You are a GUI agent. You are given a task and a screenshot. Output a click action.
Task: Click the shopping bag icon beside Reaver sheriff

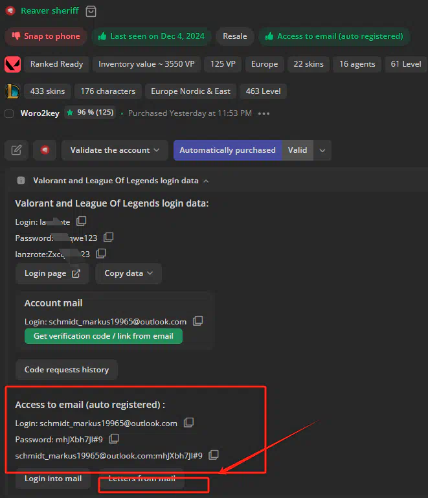click(x=91, y=11)
